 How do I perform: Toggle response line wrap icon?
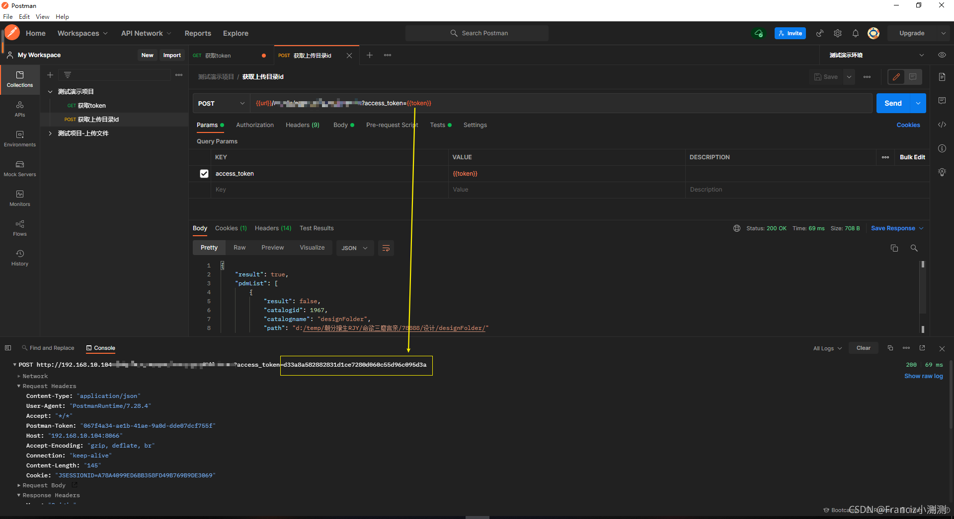pyautogui.click(x=386, y=248)
